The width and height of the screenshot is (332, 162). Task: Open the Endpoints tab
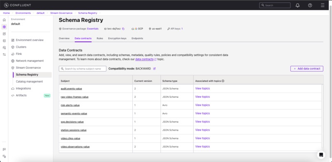137,38
